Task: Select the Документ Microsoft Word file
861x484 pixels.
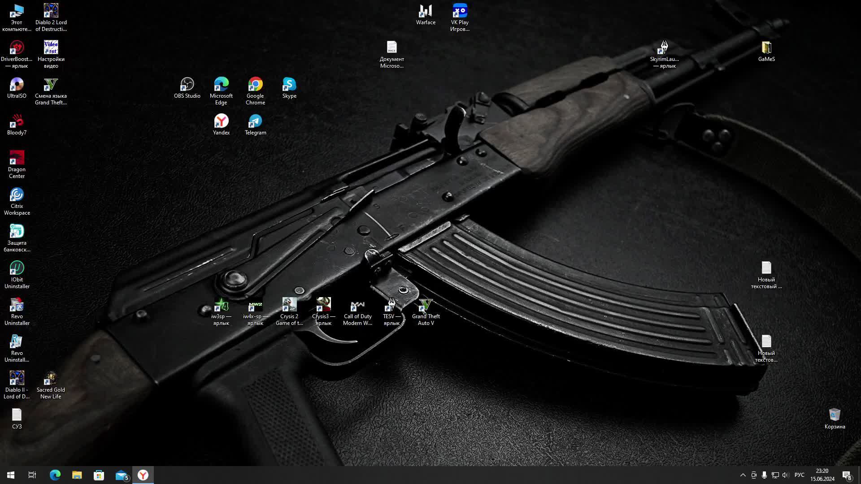Action: pos(391,55)
